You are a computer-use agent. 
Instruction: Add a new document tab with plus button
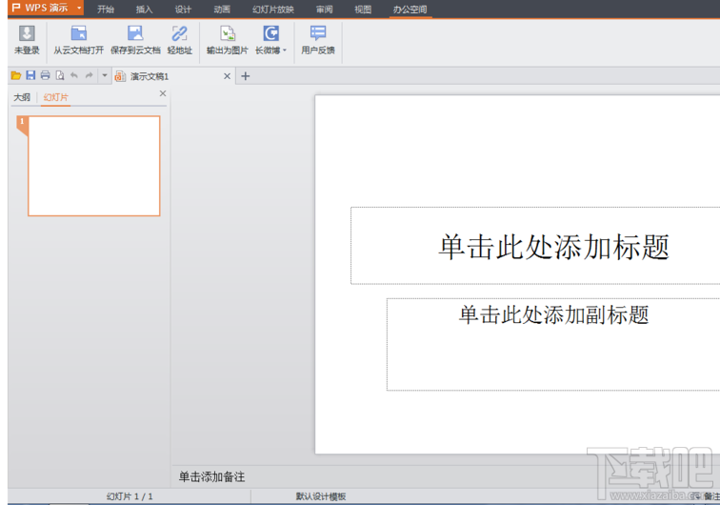coord(245,76)
